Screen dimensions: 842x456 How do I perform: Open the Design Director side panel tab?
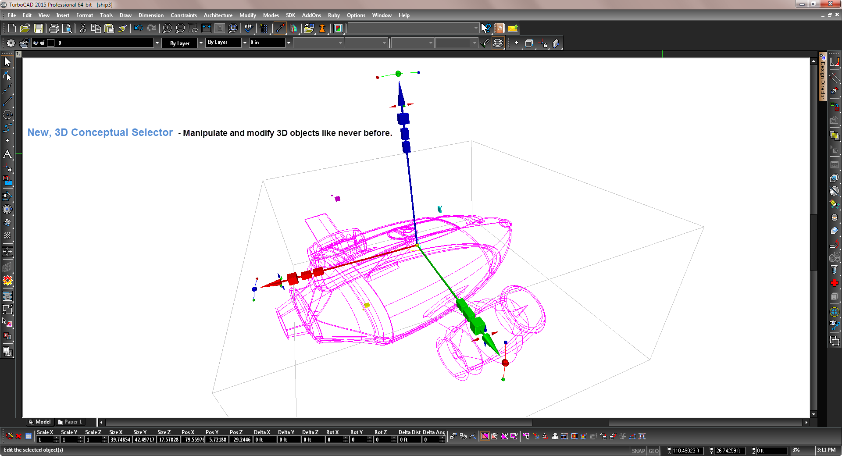823,76
